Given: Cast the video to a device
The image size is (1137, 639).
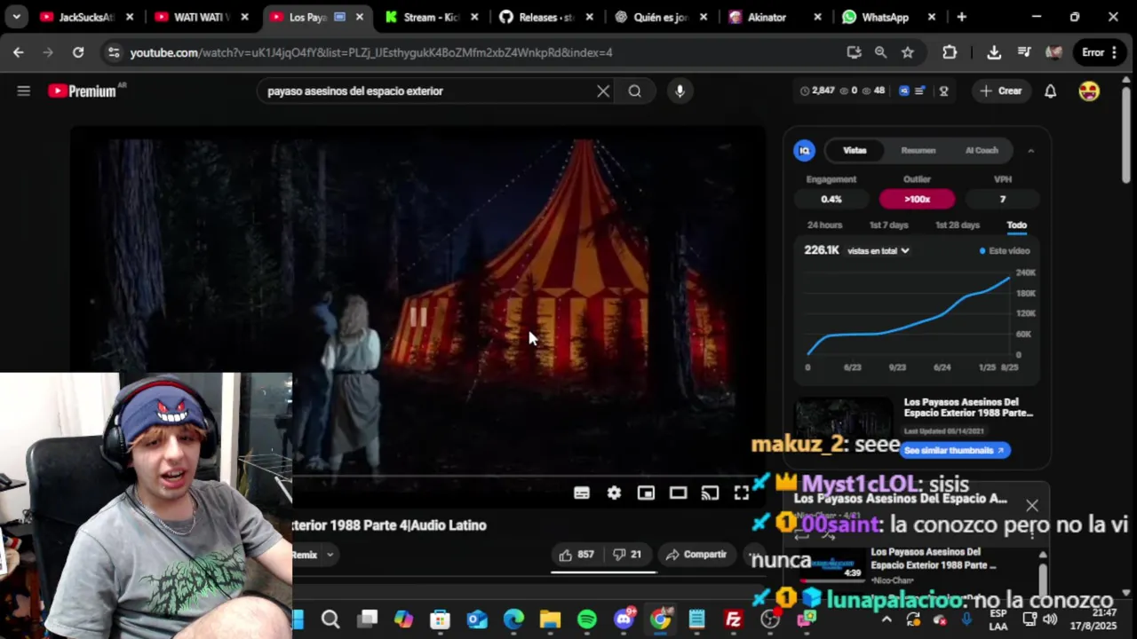Looking at the screenshot, I should click(x=710, y=493).
